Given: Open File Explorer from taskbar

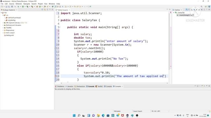Looking at the screenshot, I should tap(98, 115).
